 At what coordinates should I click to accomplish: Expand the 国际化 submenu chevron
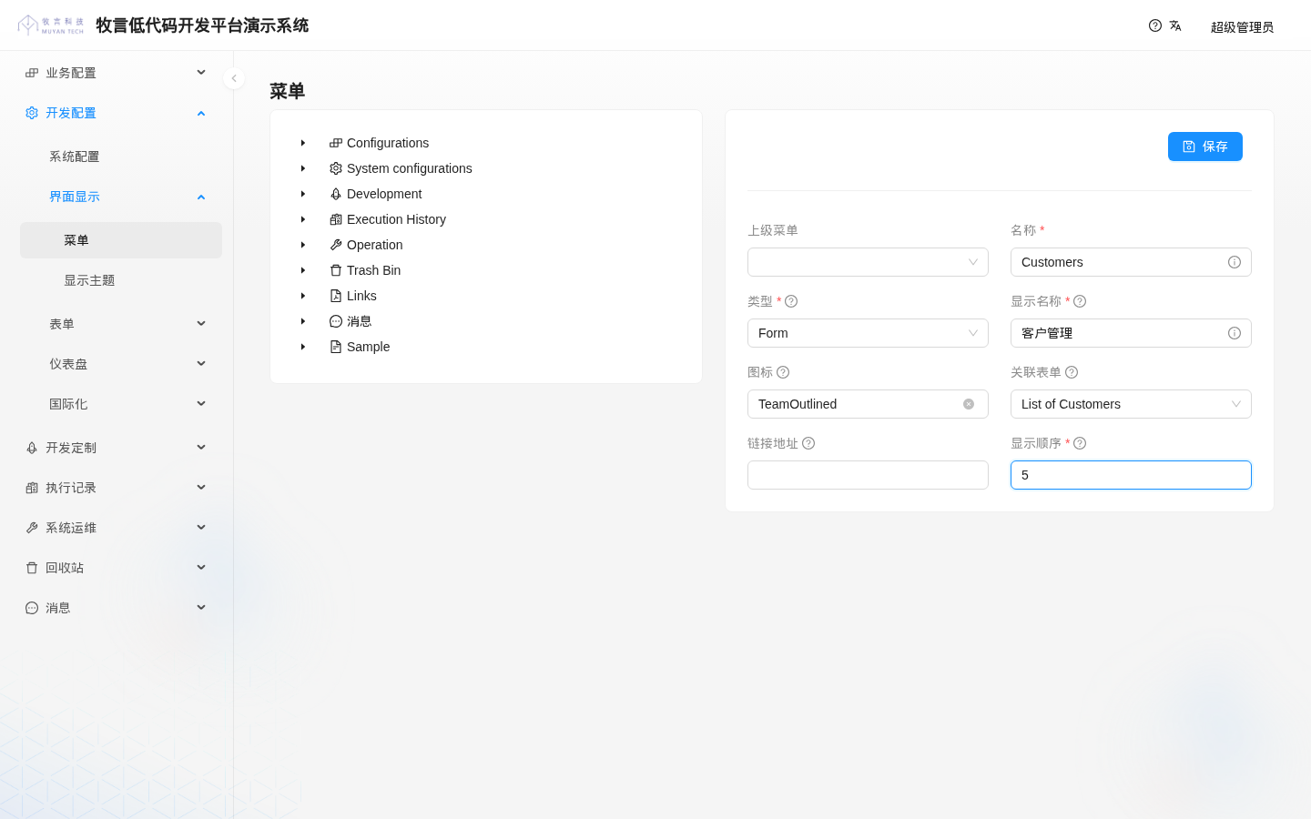point(201,404)
